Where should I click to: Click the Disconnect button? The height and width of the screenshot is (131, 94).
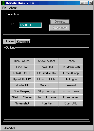(x=60, y=28)
